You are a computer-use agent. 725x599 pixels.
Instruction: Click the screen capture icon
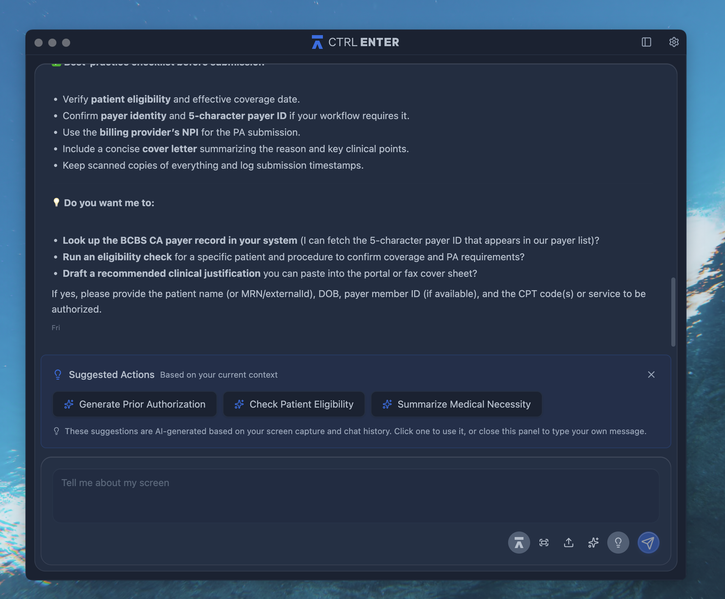[x=544, y=543]
